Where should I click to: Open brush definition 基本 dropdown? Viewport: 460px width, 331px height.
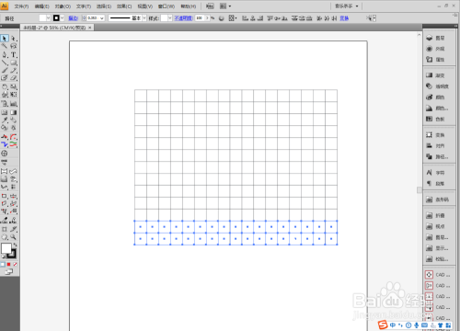(144, 18)
